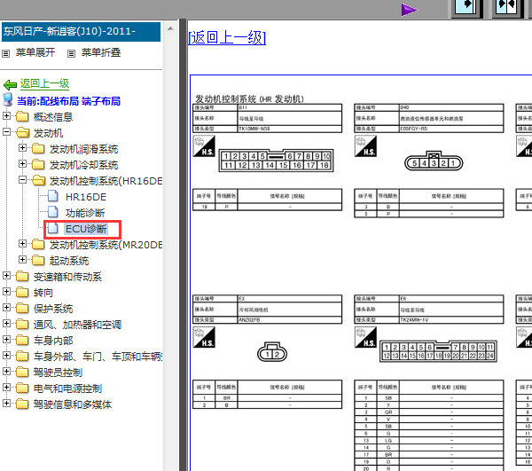Expand the 电气和电源控制 node
The height and width of the screenshot is (471, 532).
(6, 387)
